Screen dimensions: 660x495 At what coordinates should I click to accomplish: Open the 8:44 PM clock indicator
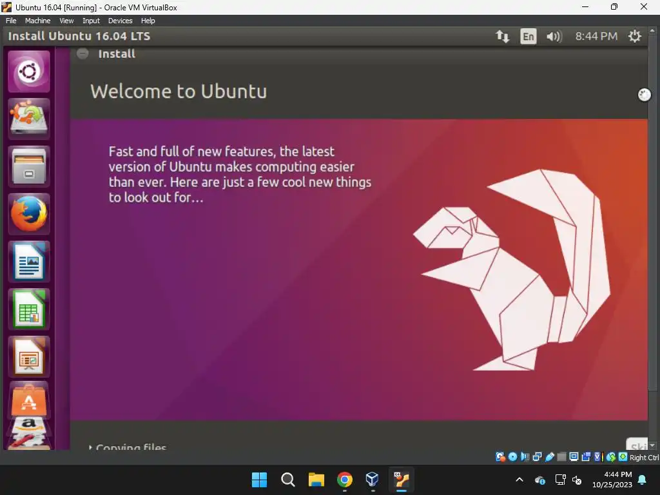[x=596, y=37]
